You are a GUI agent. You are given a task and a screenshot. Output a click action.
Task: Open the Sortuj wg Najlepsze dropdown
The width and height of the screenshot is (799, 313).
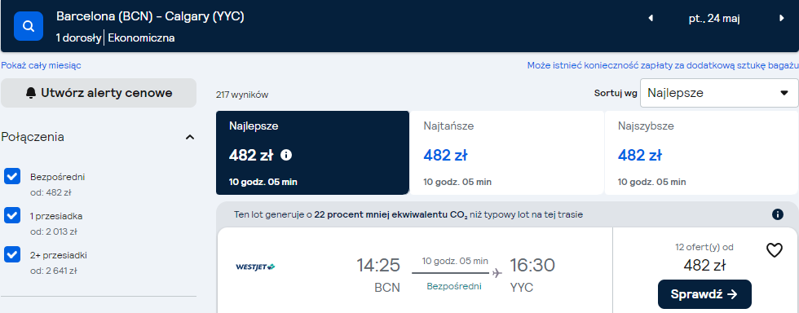[719, 93]
